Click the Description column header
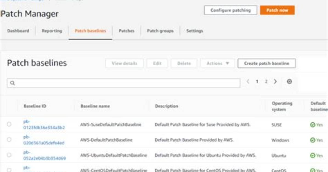Viewport: 328px width, 172px height. (x=166, y=106)
